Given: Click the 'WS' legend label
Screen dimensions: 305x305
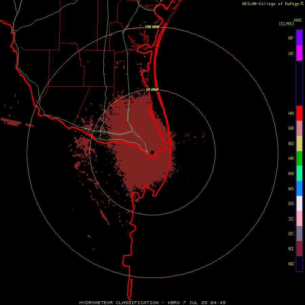Looking at the screenshot, I should click(291, 188).
